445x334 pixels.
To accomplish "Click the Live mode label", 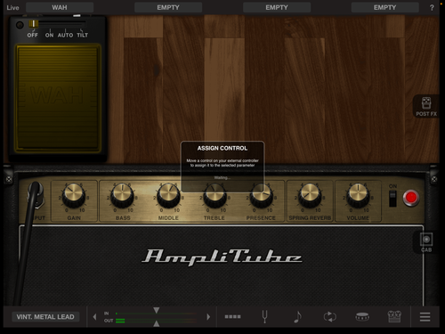I will [12, 8].
